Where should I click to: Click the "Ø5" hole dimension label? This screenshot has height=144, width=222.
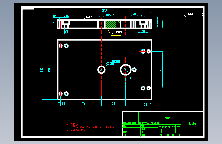pos(55,16)
